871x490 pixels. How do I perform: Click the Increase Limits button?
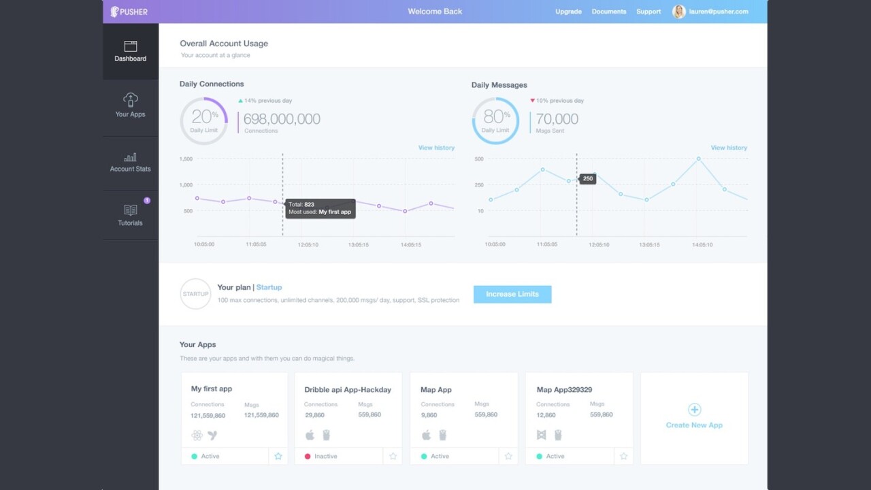pos(512,294)
